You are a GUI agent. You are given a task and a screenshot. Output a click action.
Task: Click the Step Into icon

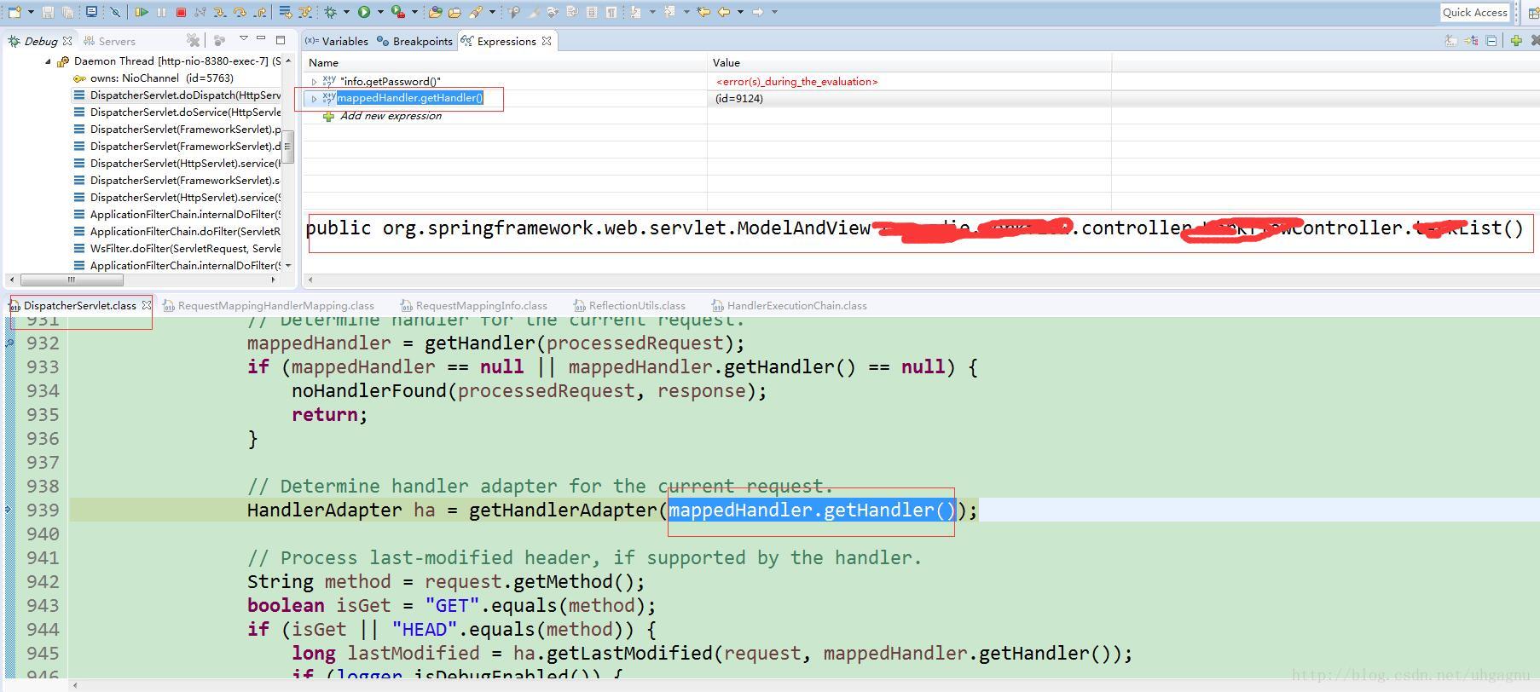pyautogui.click(x=219, y=12)
